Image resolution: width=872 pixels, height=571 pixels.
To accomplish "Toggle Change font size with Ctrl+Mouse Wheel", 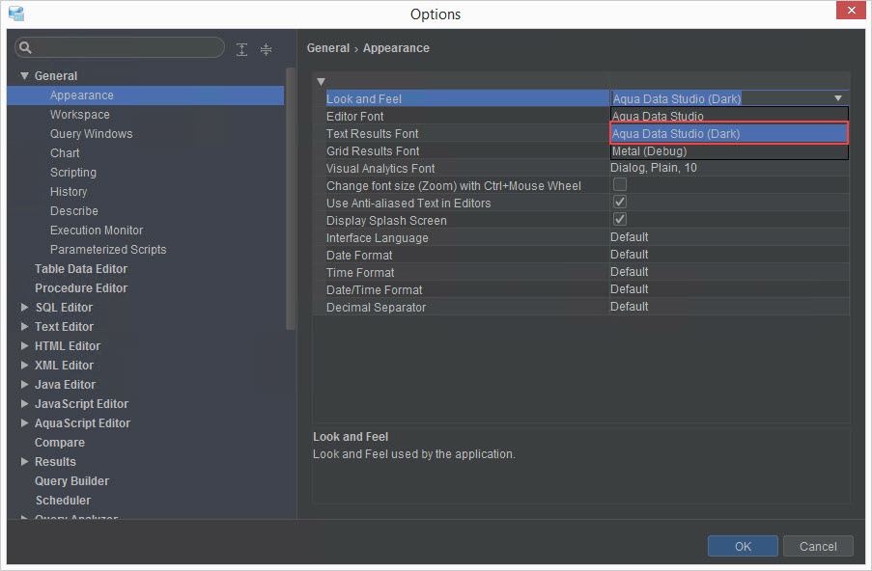I will [x=620, y=185].
